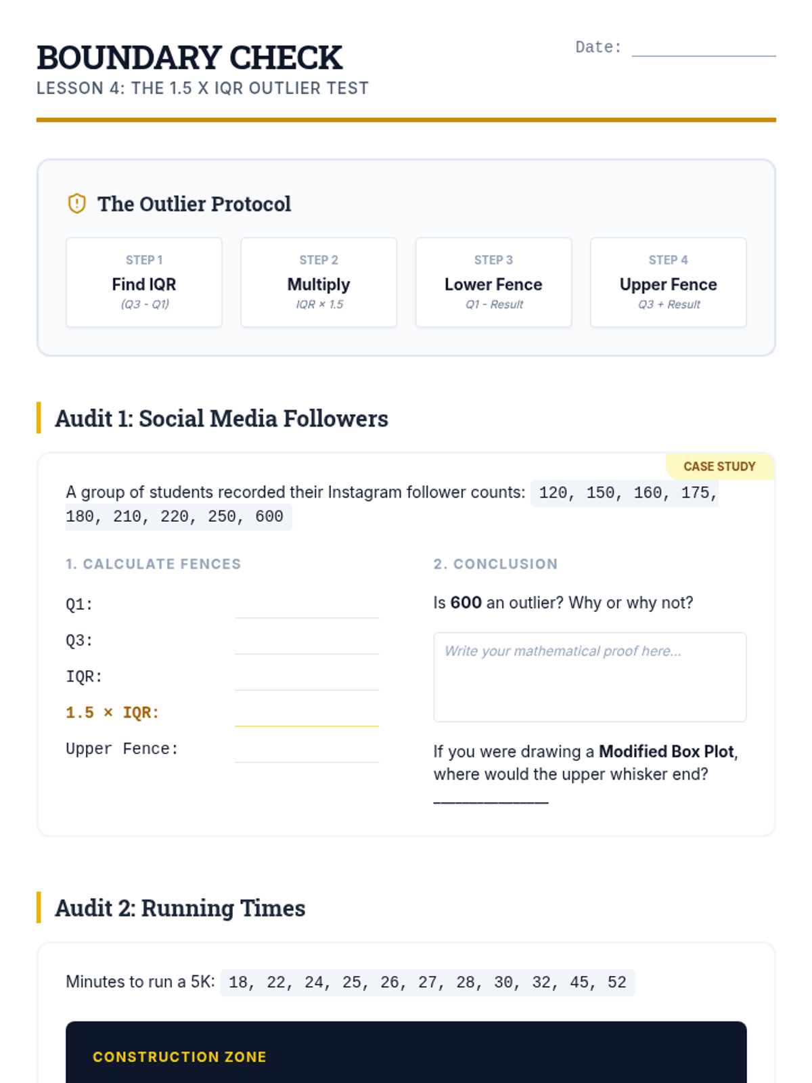The width and height of the screenshot is (812, 1083).
Task: Click the upper whisker answer blank
Action: click(x=491, y=797)
